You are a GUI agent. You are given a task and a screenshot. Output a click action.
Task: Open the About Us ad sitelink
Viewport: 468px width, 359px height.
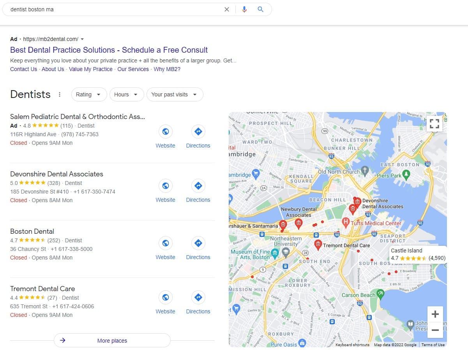pyautogui.click(x=53, y=69)
